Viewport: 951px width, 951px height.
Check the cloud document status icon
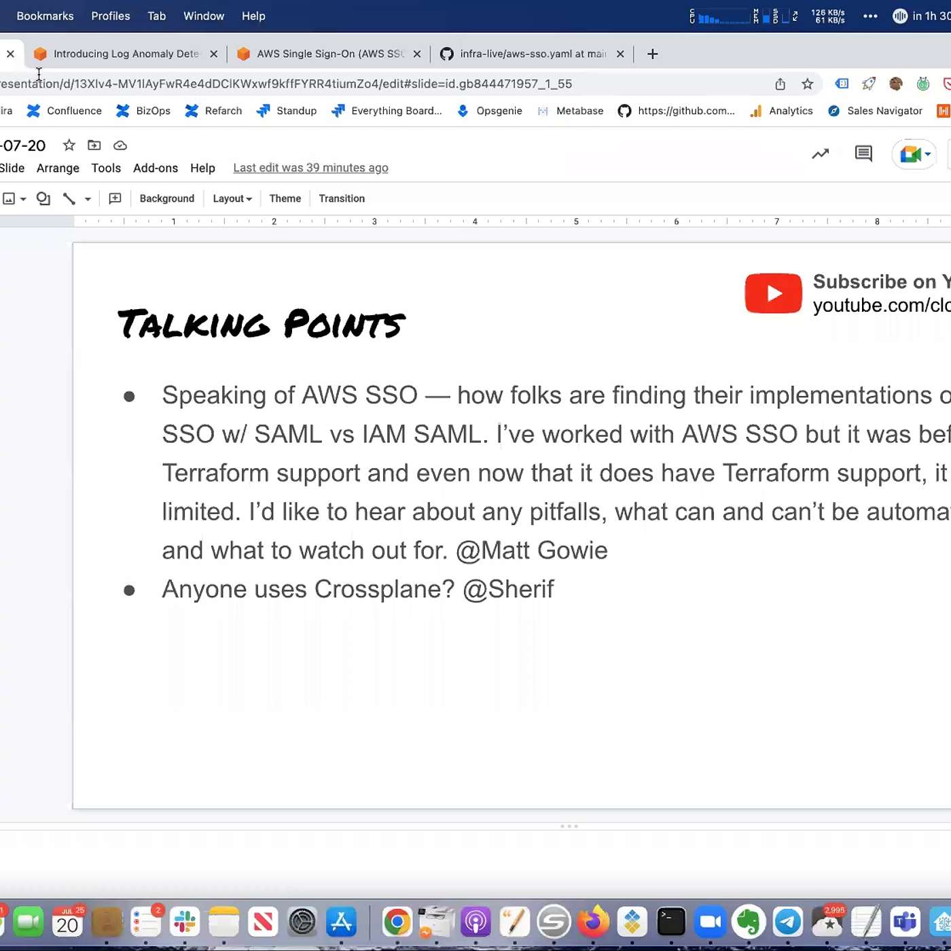120,145
